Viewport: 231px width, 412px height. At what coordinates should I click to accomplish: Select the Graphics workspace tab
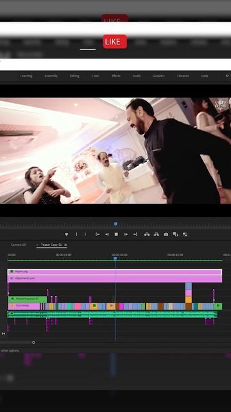[158, 76]
